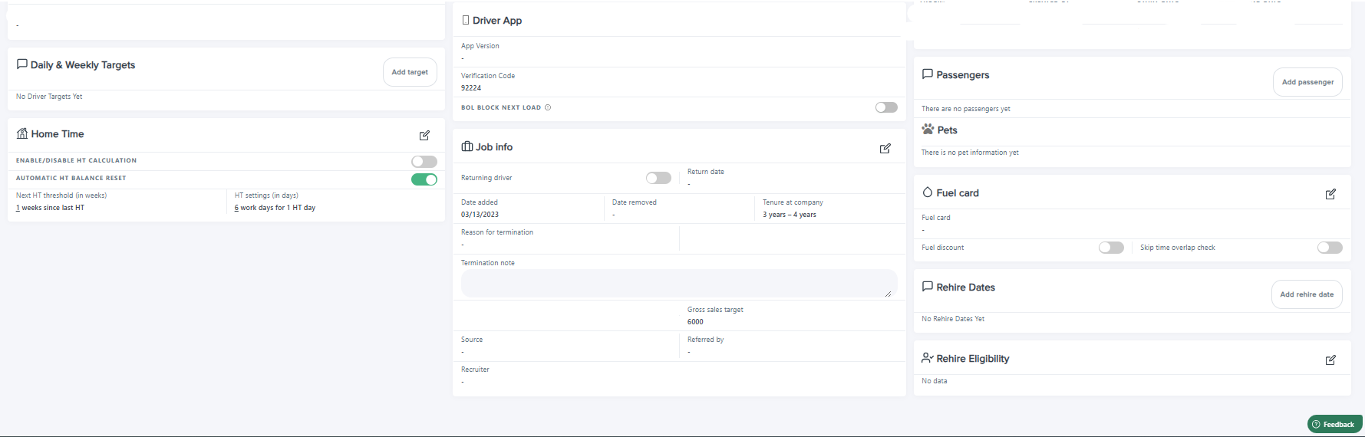Click the Recruiter field label
This screenshot has width=1365, height=437.
pos(475,370)
